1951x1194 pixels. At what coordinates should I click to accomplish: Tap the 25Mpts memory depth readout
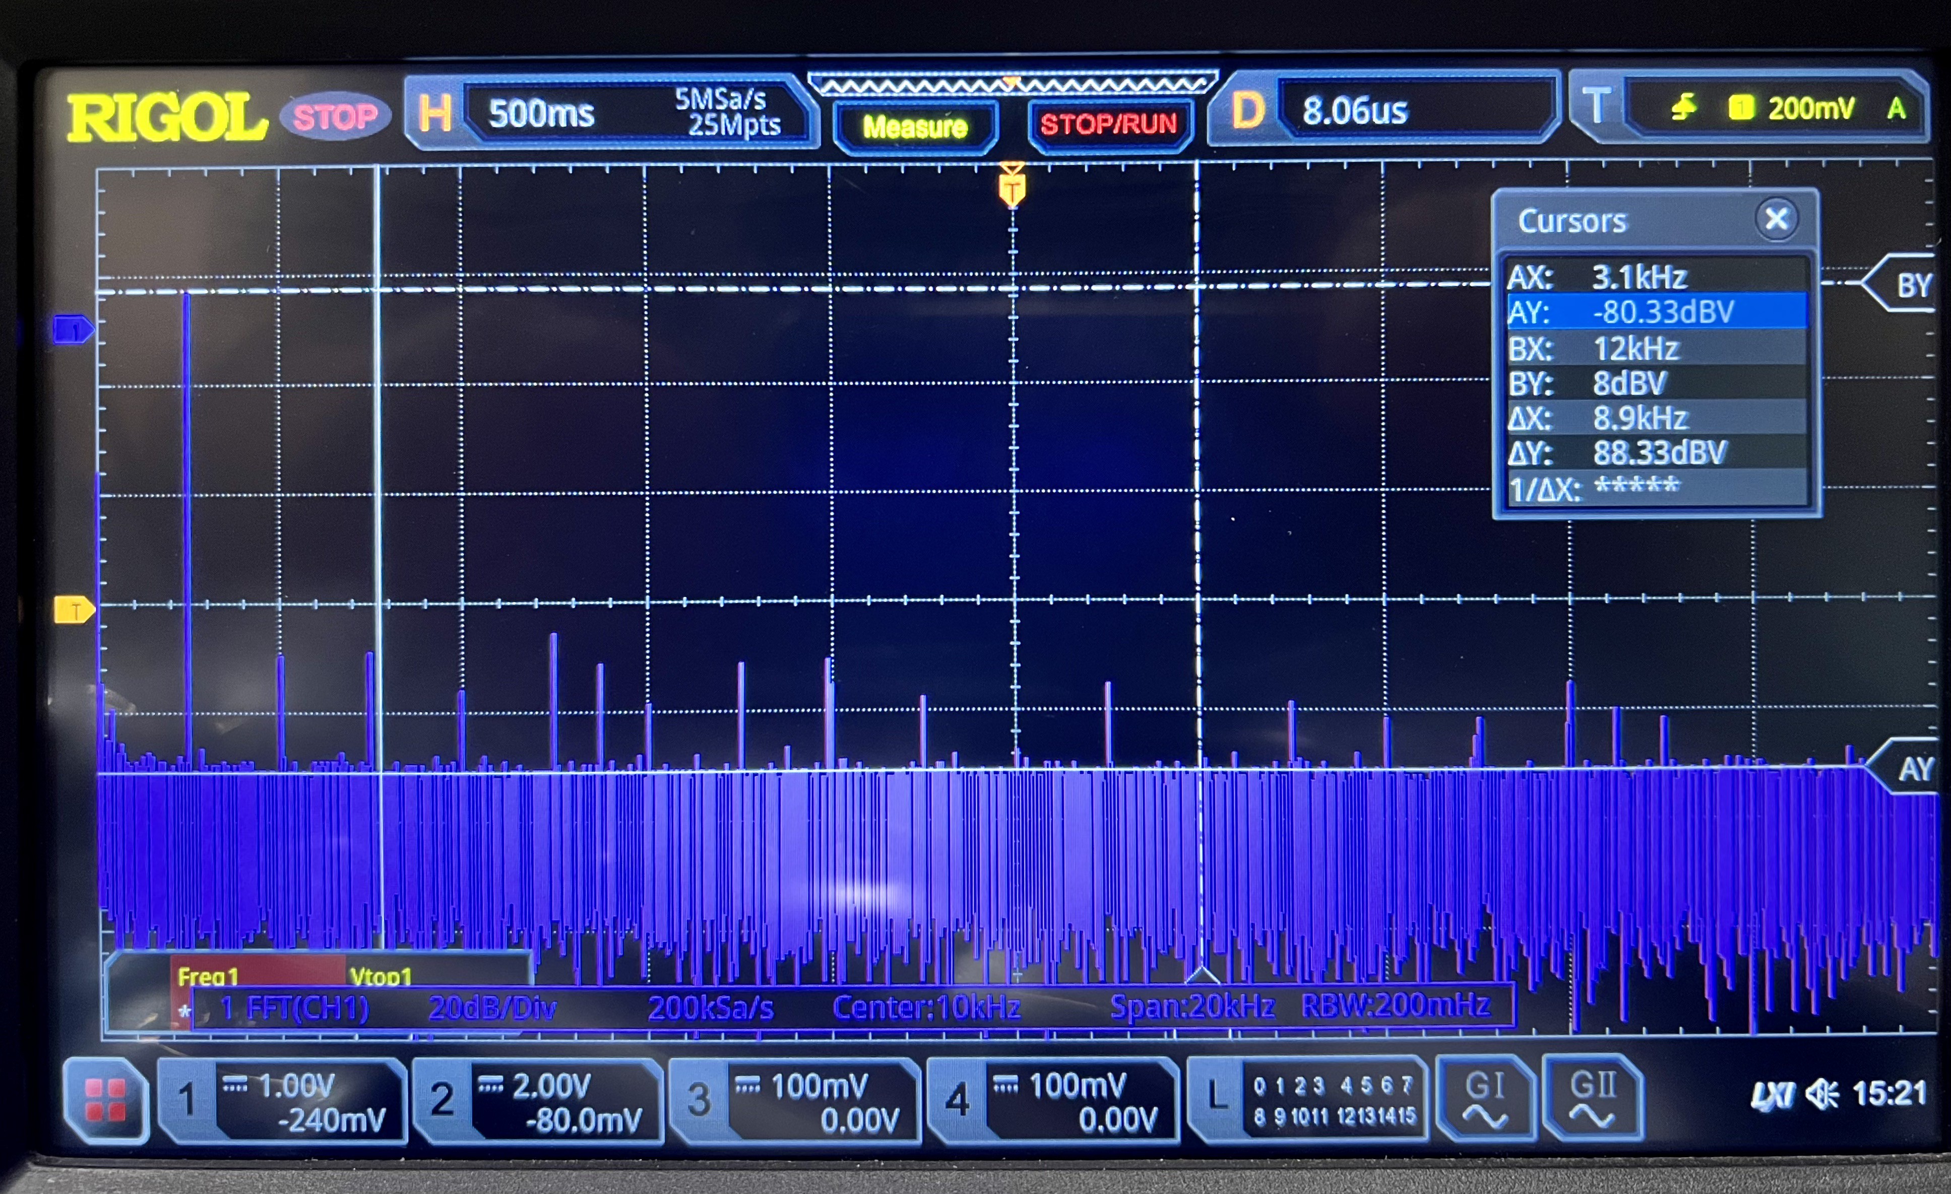point(734,124)
